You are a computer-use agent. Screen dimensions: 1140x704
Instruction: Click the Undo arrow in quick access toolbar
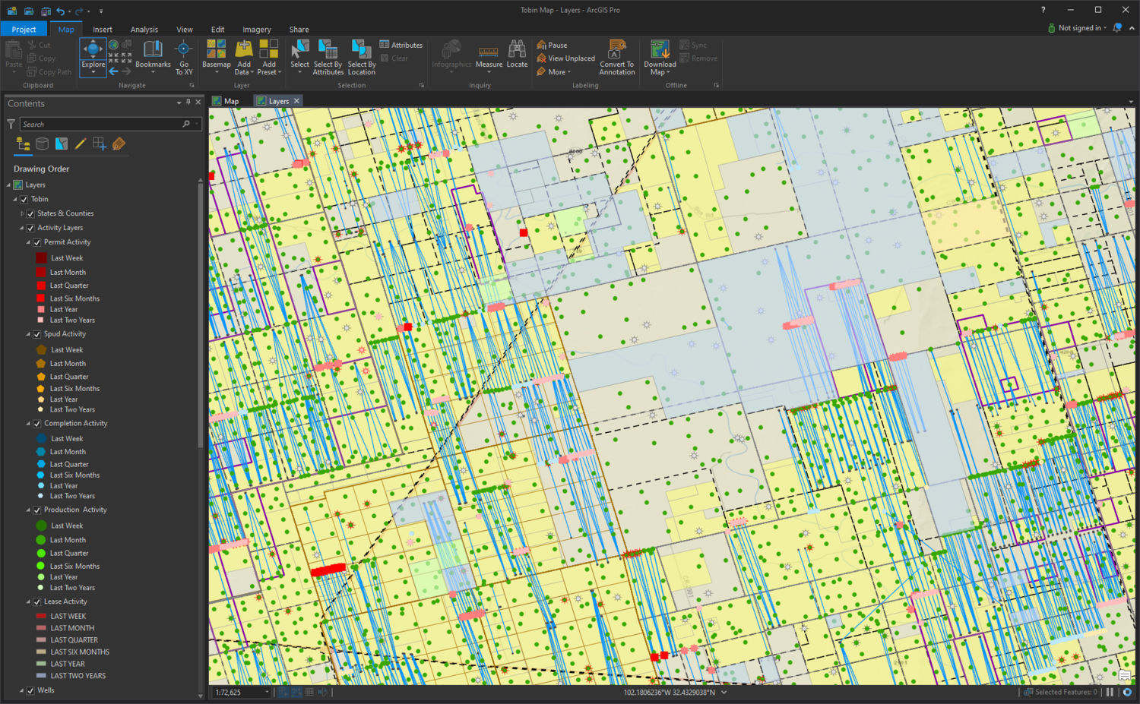pyautogui.click(x=61, y=11)
